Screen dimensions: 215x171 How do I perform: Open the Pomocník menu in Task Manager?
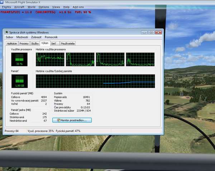click(51, 37)
